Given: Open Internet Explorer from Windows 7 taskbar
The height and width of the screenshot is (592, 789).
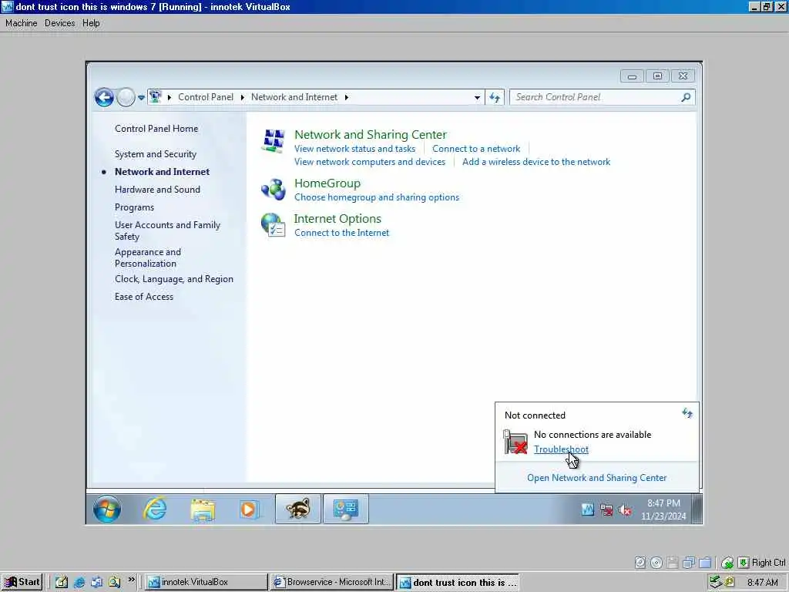Looking at the screenshot, I should (x=155, y=509).
